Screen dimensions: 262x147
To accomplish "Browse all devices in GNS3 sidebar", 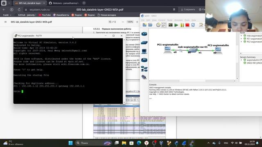I will [144, 69].
